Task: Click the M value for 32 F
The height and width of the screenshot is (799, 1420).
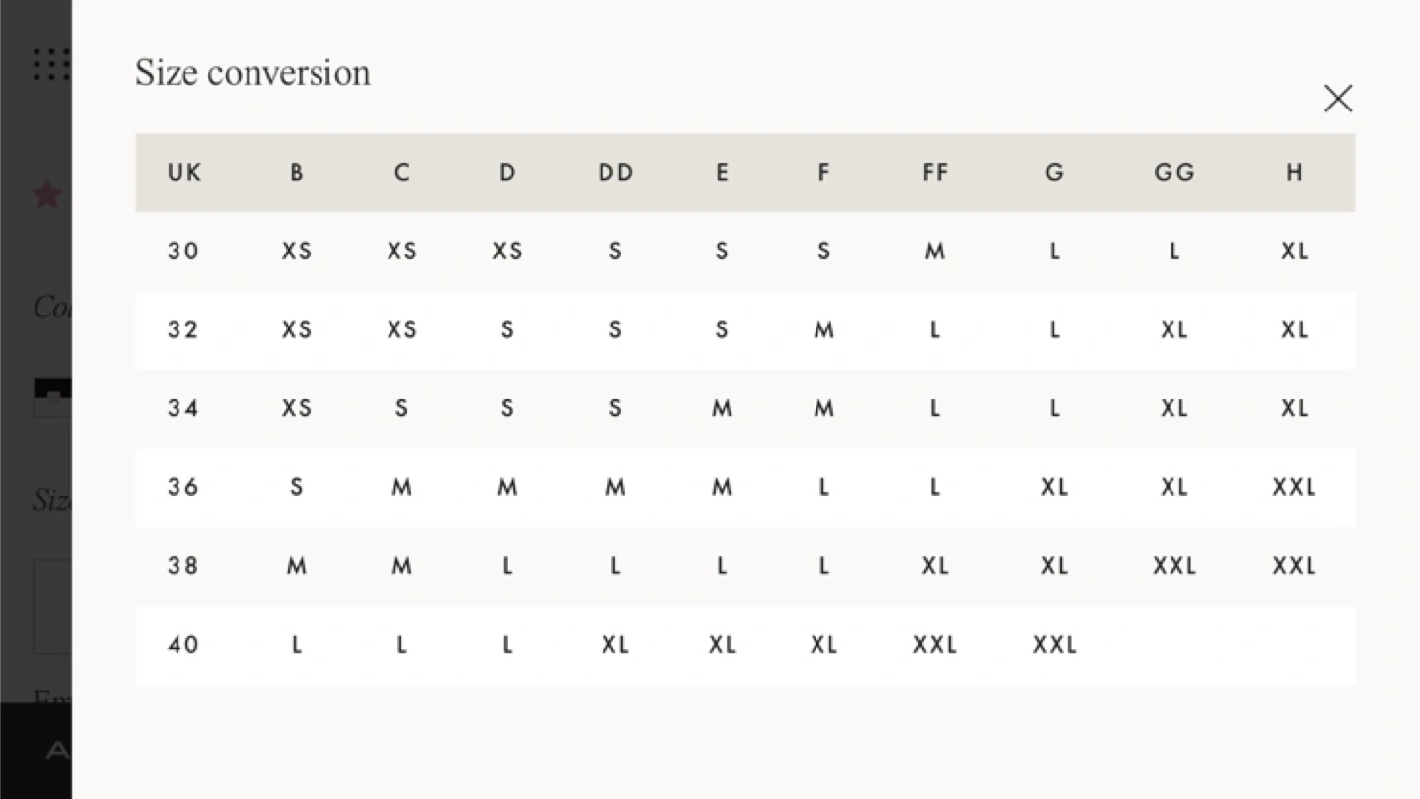Action: tap(823, 330)
